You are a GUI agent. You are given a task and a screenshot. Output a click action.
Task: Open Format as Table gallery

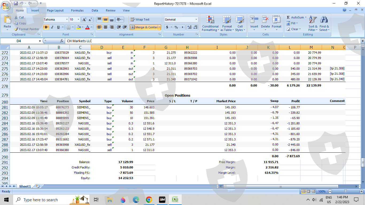click(x=227, y=20)
